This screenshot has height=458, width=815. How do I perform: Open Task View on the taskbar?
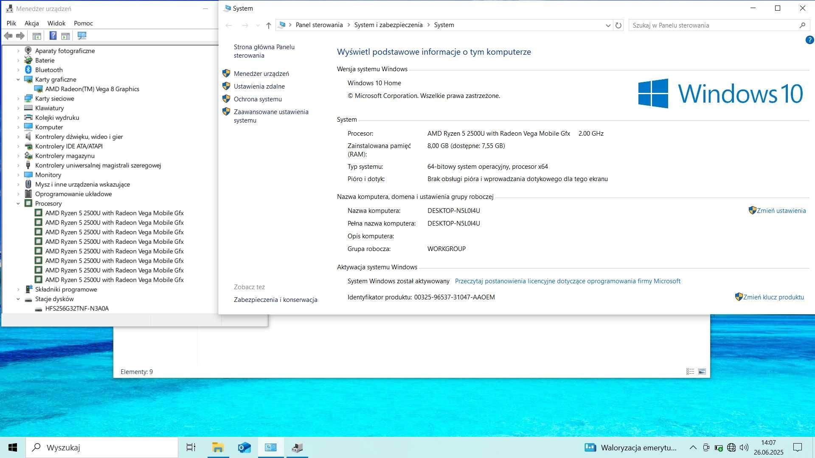click(x=191, y=447)
